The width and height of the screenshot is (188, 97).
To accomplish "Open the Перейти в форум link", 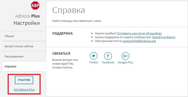I will [x=164, y=37].
